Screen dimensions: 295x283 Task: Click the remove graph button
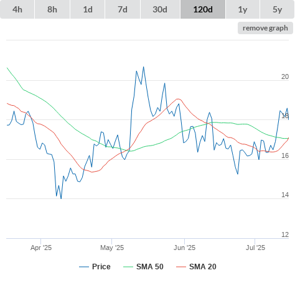[x=265, y=28]
